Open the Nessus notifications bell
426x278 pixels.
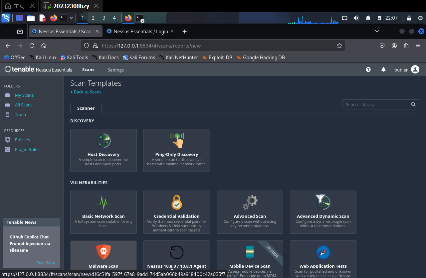click(383, 69)
